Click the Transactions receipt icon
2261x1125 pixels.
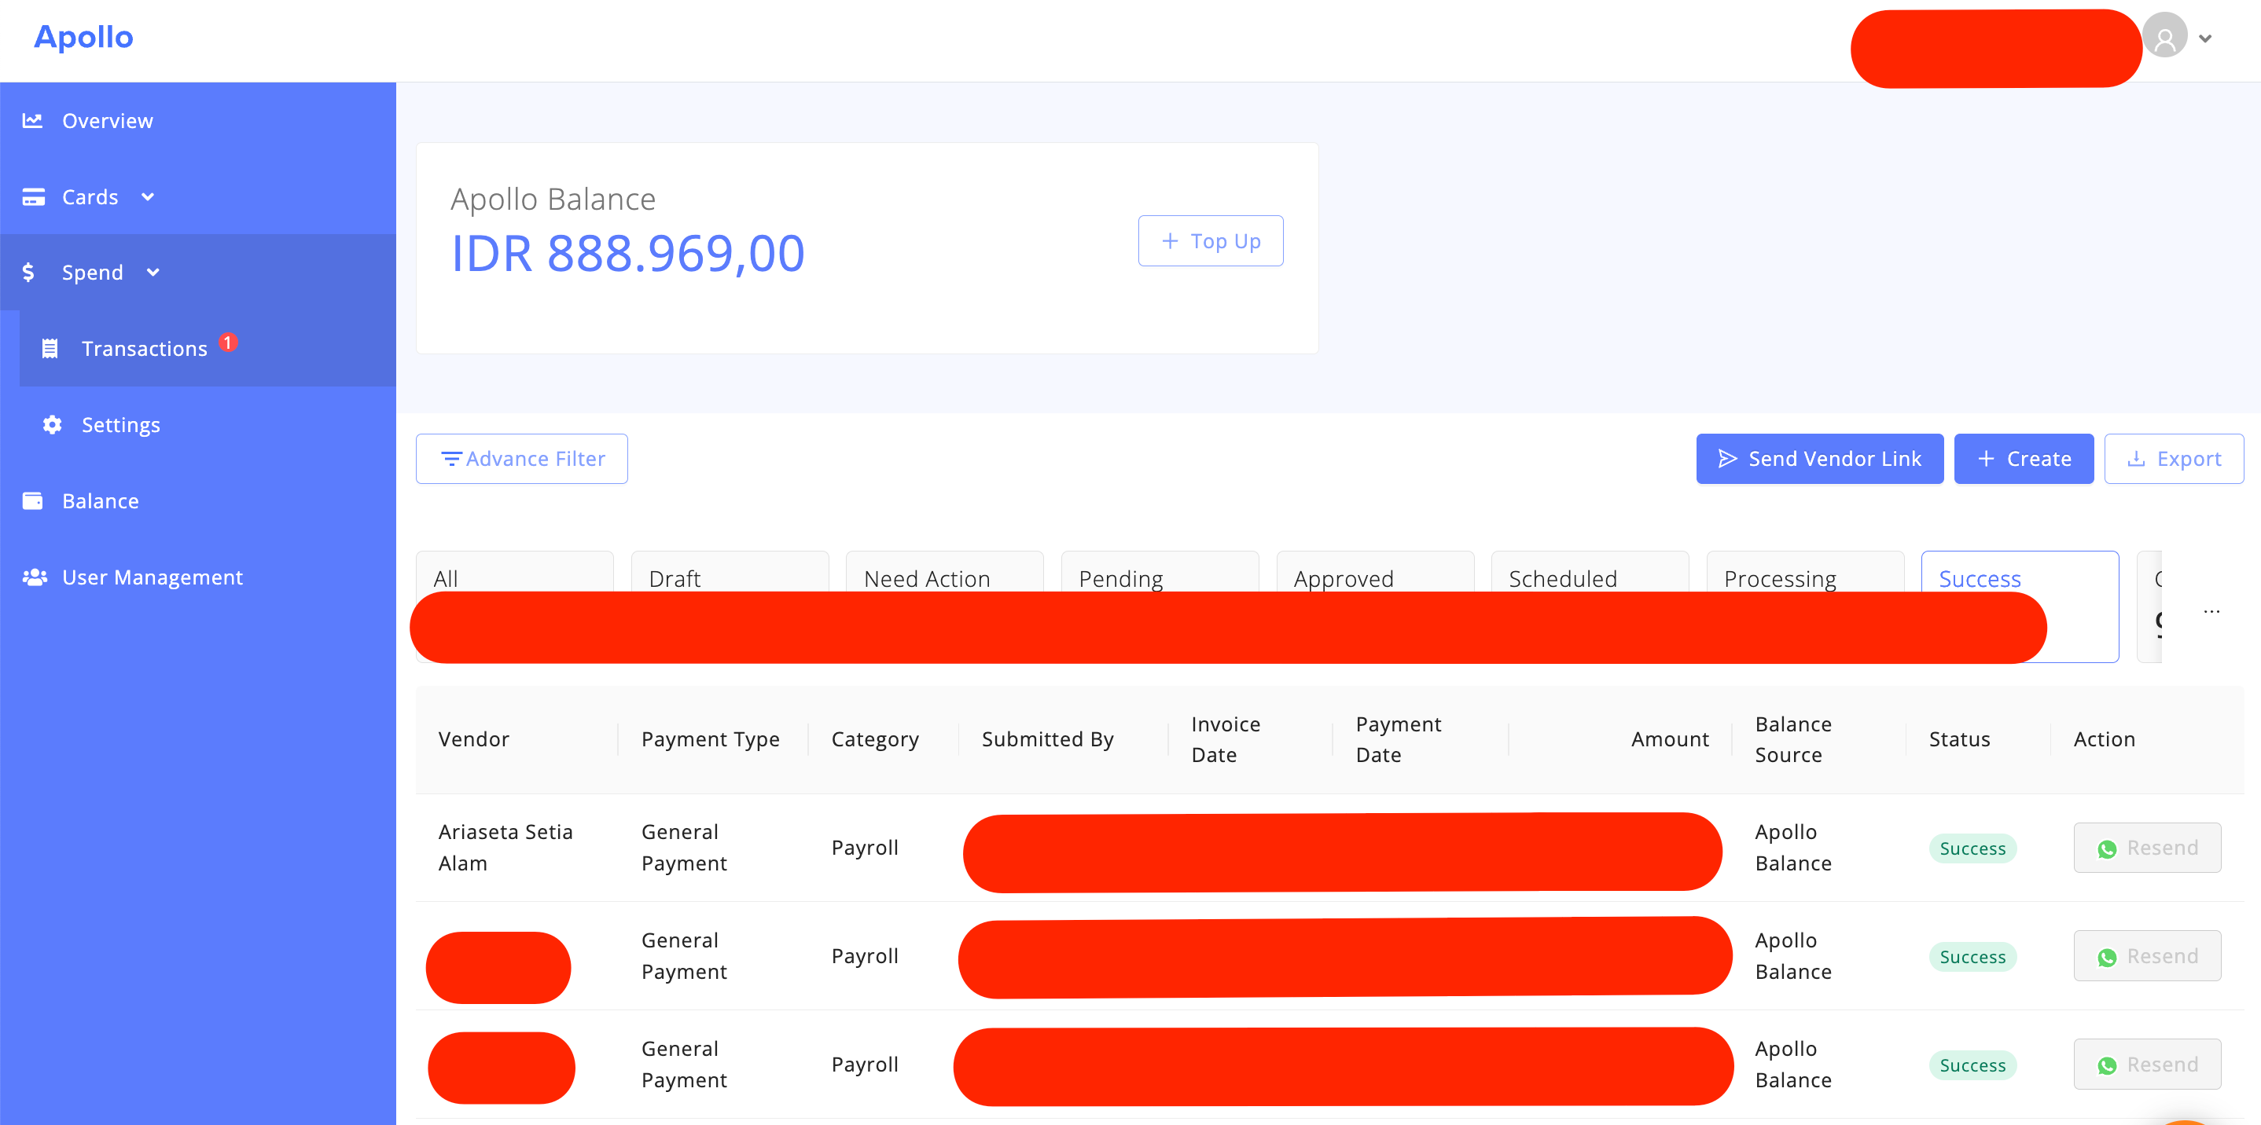pos(50,348)
